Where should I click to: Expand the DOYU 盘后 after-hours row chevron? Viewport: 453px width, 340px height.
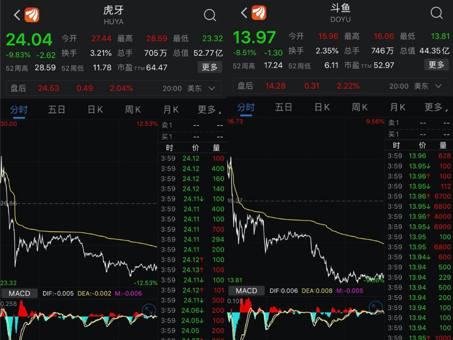pos(438,86)
